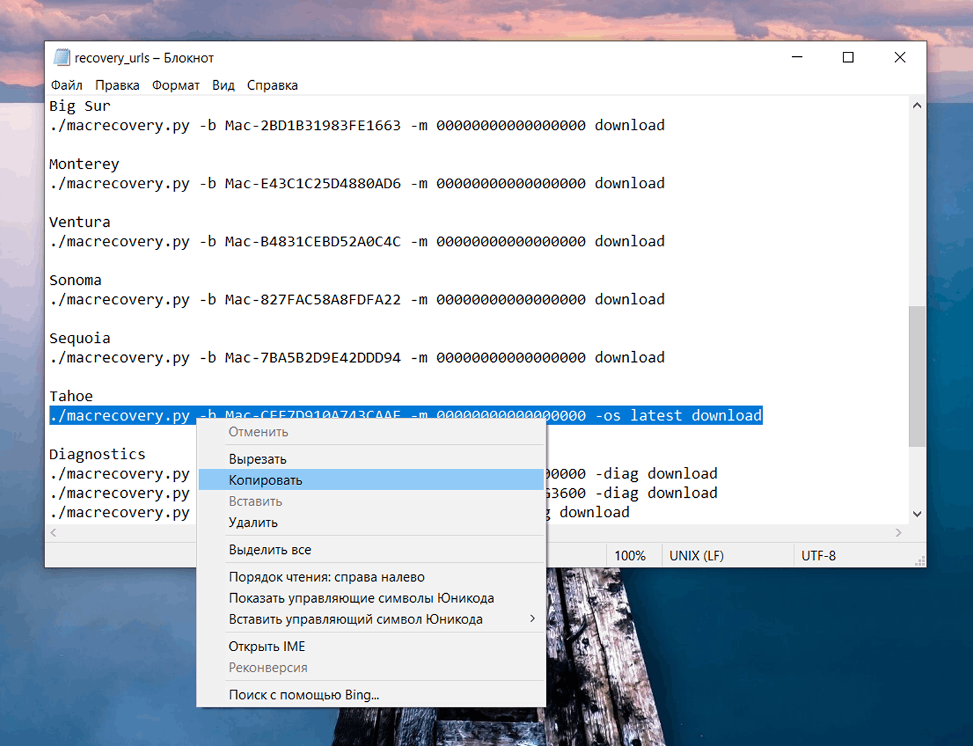Click the 'Sequoia' heading line

click(x=80, y=339)
